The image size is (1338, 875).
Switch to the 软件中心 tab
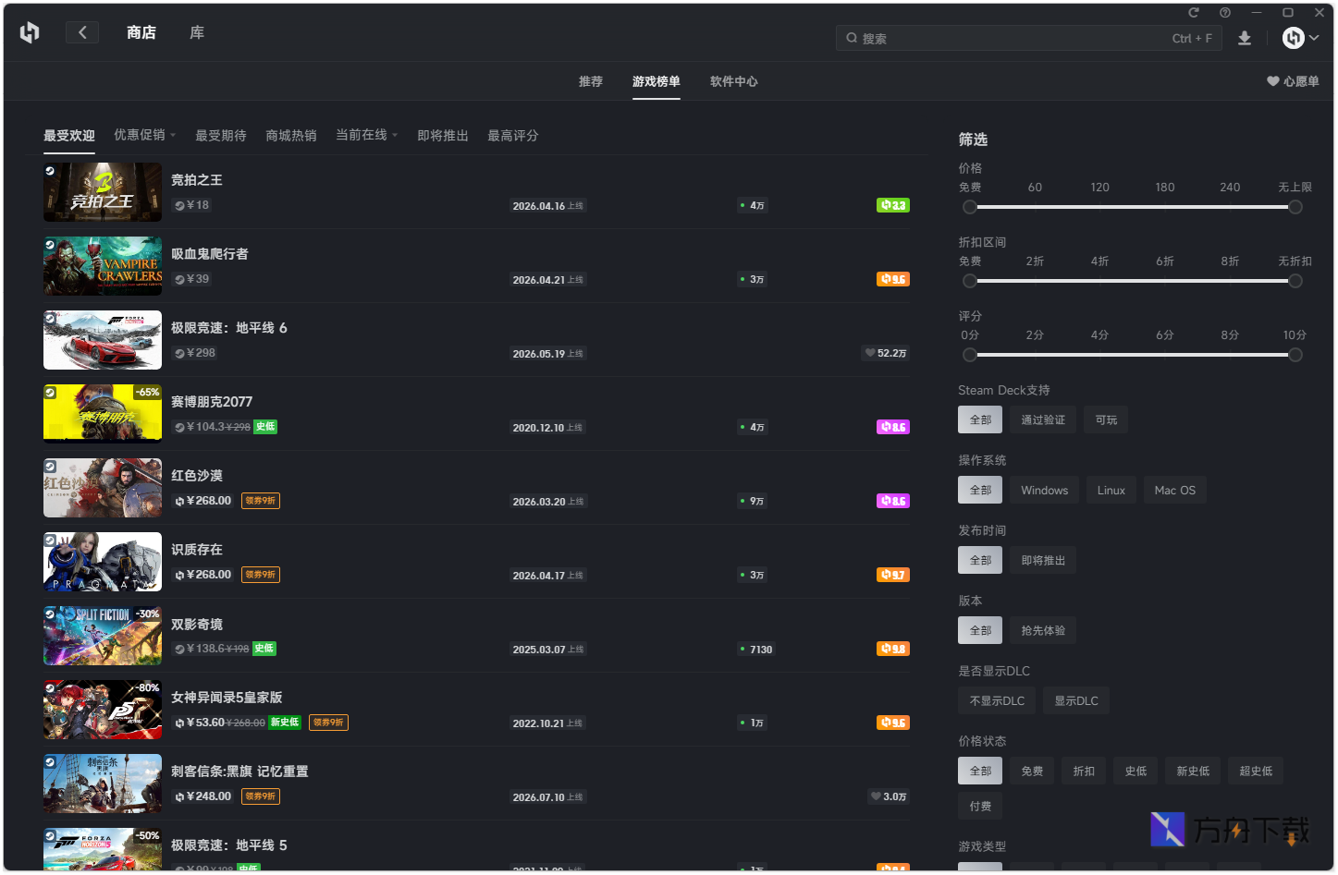(733, 81)
